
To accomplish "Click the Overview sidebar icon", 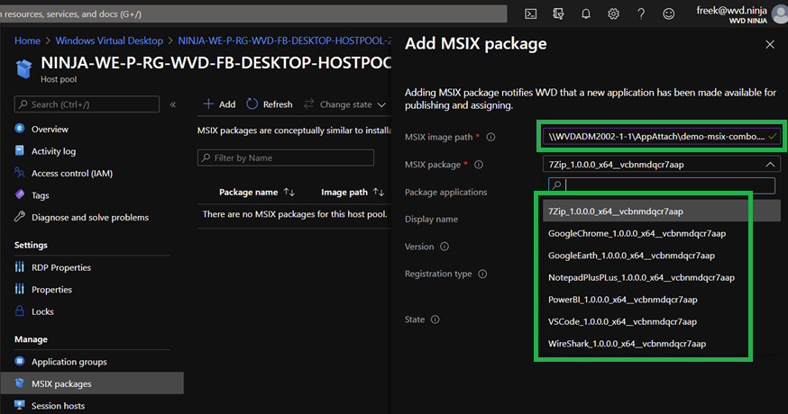I will coord(20,129).
